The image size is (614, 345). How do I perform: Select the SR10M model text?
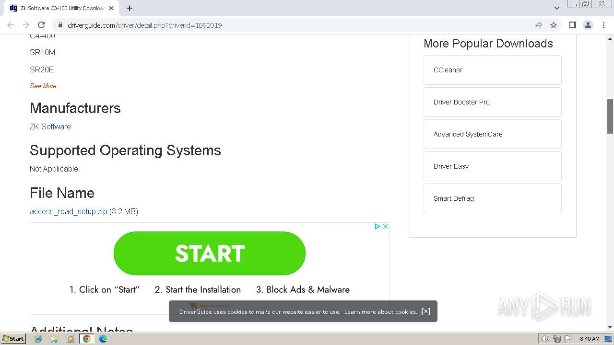[43, 52]
